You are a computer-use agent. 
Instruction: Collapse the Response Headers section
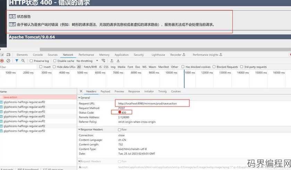pyautogui.click(x=79, y=129)
